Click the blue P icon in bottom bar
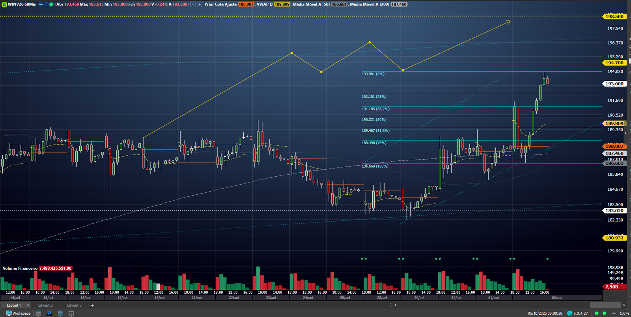Viewport: 631px width, 317px height. [49, 313]
